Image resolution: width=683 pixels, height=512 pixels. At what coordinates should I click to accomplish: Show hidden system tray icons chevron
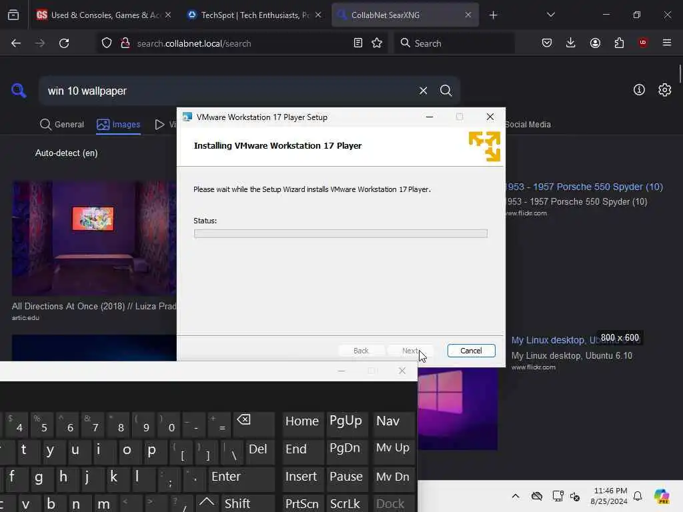click(516, 496)
